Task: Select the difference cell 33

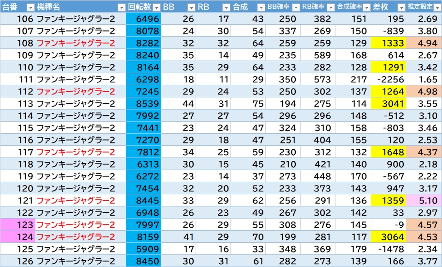Action: coord(388,213)
